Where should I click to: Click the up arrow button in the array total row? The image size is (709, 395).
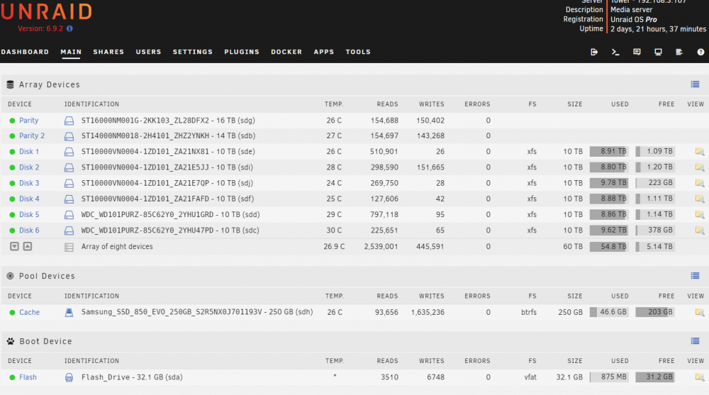point(28,246)
